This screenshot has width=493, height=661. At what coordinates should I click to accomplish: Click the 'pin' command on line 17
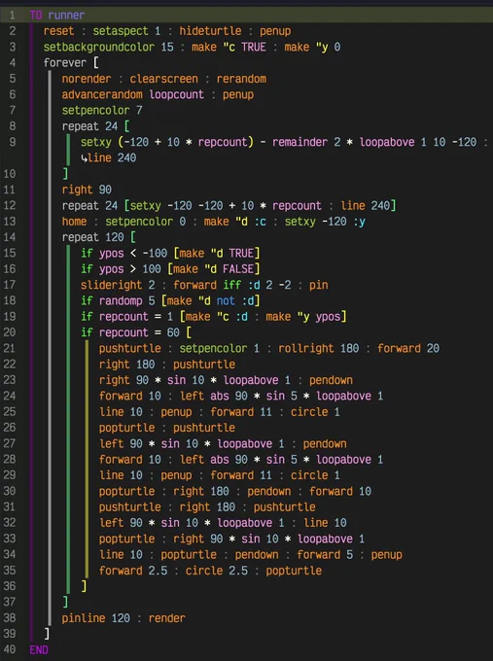[318, 285]
